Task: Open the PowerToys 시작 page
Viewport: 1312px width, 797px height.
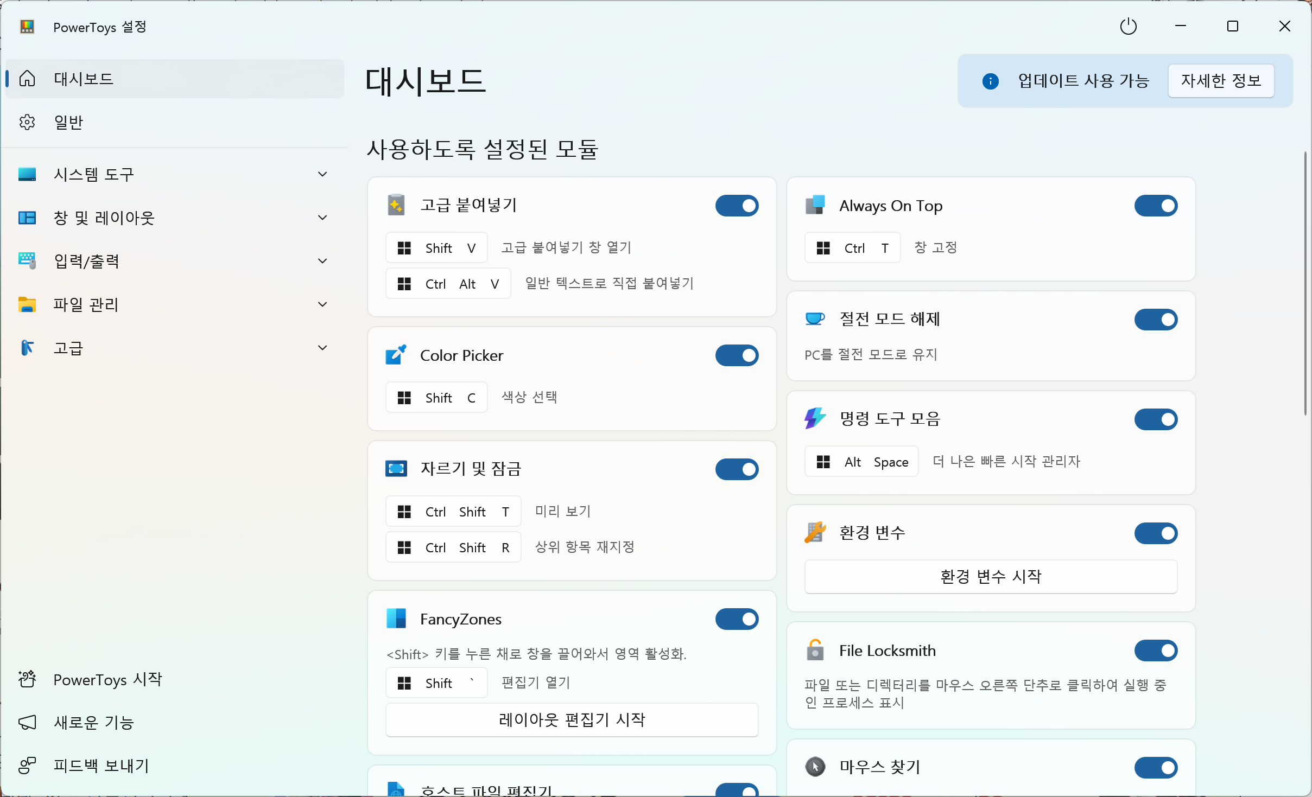Action: point(175,679)
